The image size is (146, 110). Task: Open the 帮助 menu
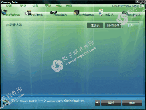(x=59, y=6)
